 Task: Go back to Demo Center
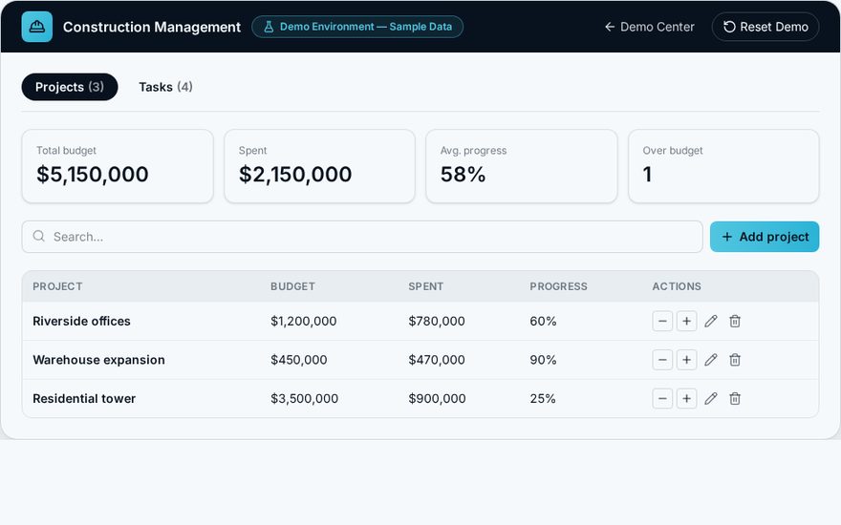point(650,27)
